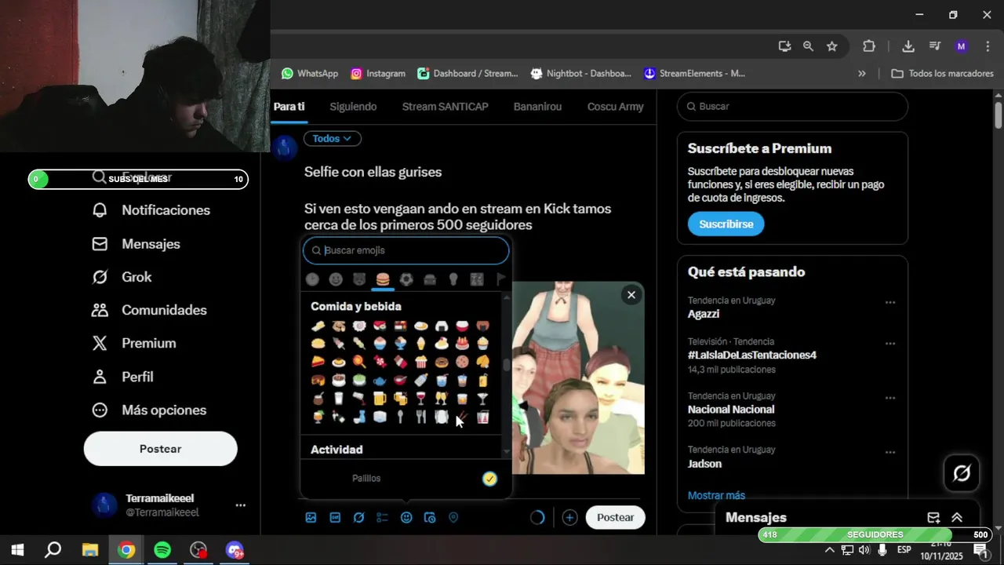Choose the cupcake emoji
Screen dimensions: 1004x565
[x=482, y=344]
